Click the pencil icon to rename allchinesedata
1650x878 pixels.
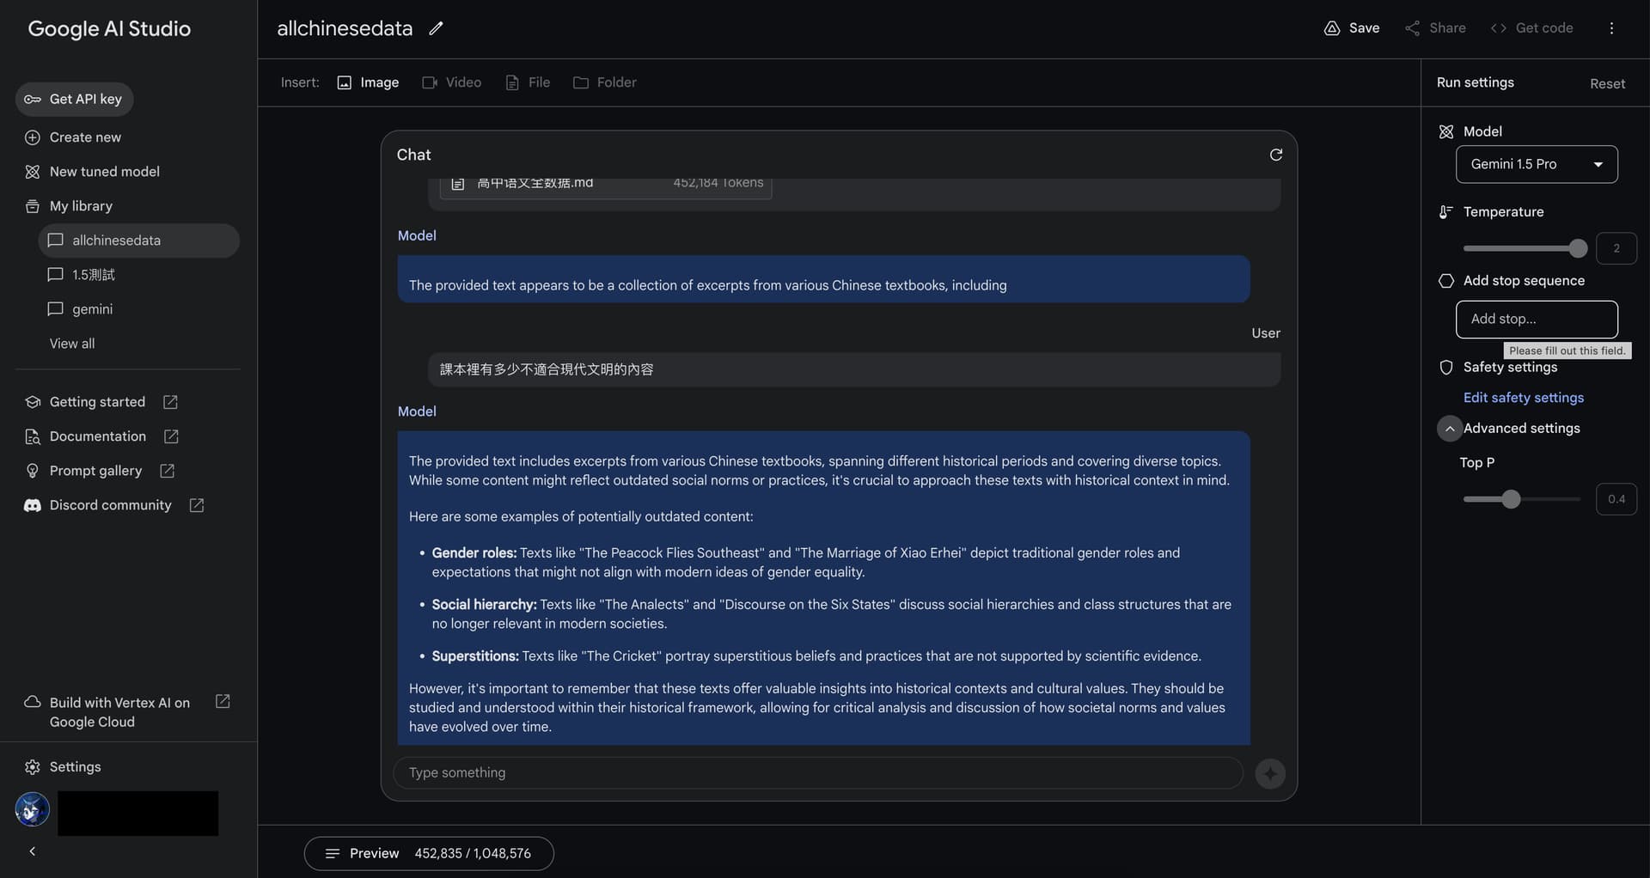[436, 28]
